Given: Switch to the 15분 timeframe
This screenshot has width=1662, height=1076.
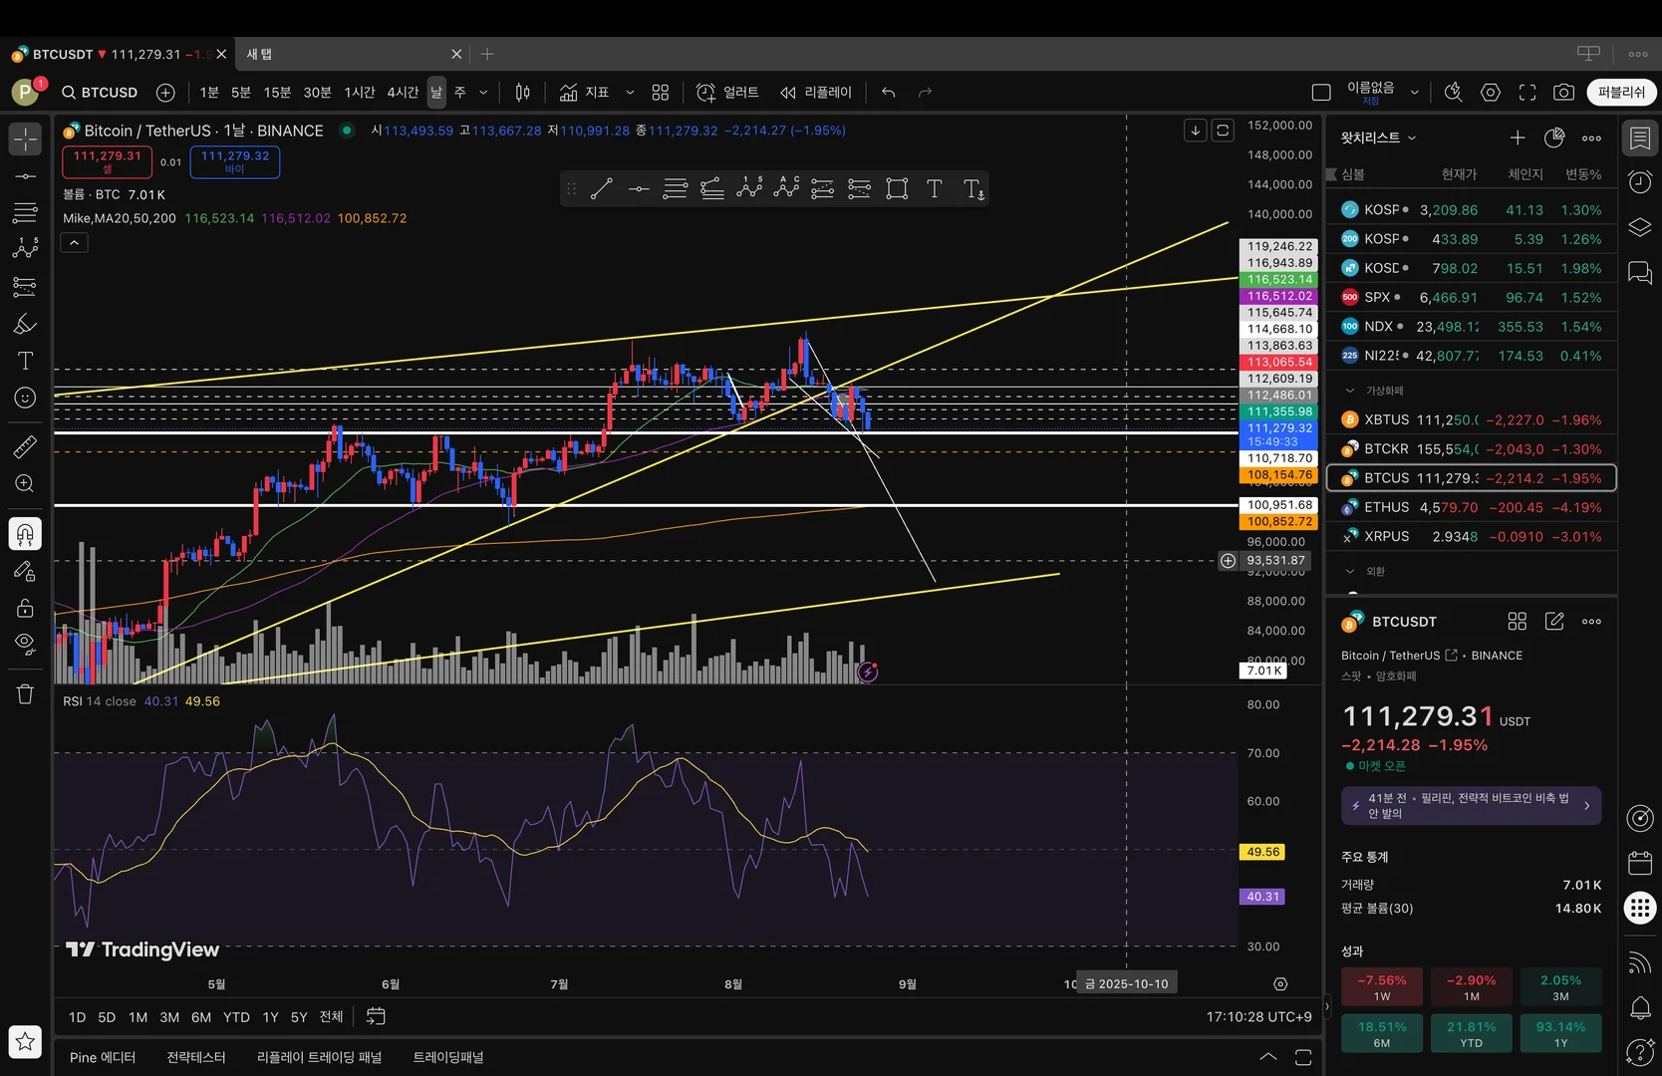Looking at the screenshot, I should coord(277,93).
